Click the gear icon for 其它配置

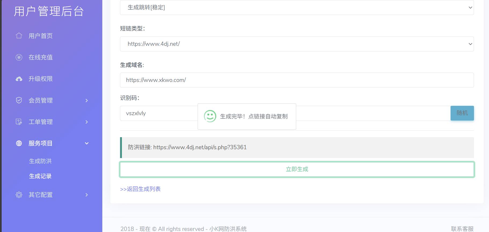(x=19, y=195)
